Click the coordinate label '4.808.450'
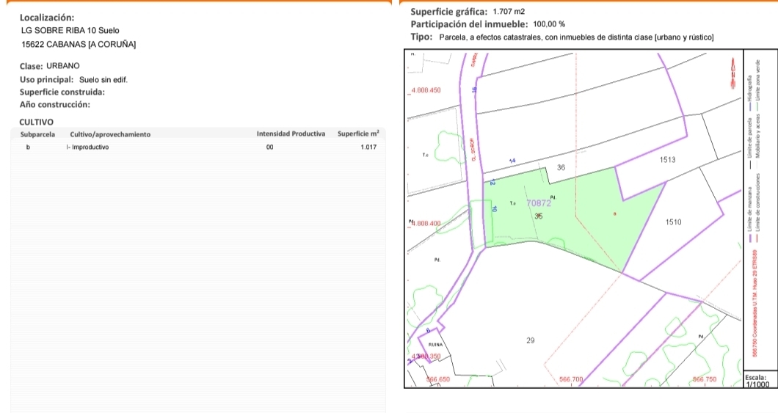 [x=426, y=90]
